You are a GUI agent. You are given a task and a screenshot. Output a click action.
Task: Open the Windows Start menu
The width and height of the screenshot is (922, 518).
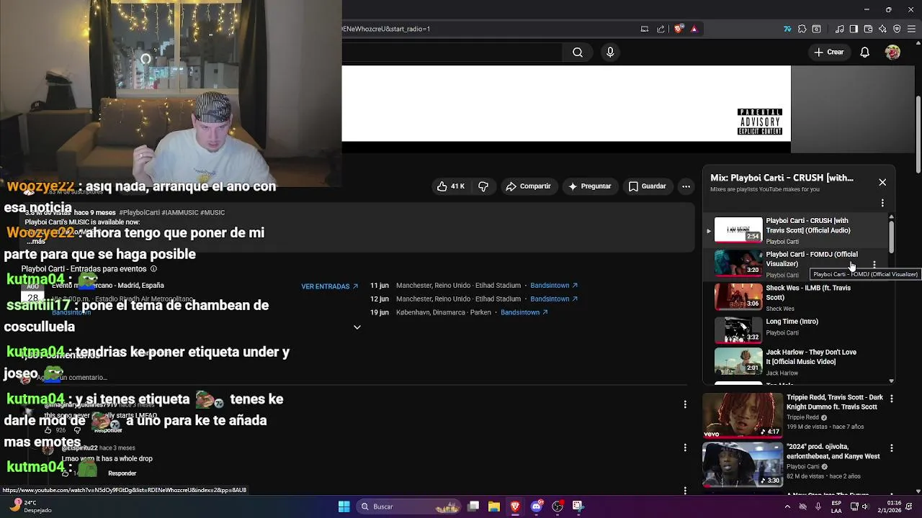[344, 506]
